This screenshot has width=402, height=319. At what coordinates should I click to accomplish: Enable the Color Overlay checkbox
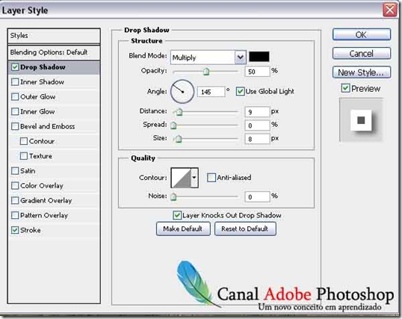[15, 186]
